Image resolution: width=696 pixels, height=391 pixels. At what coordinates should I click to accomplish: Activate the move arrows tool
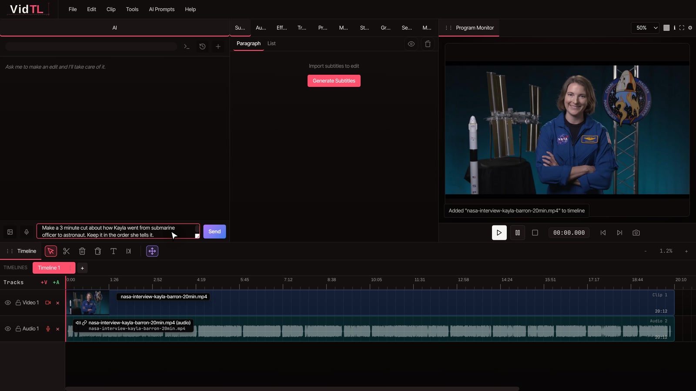(x=152, y=251)
